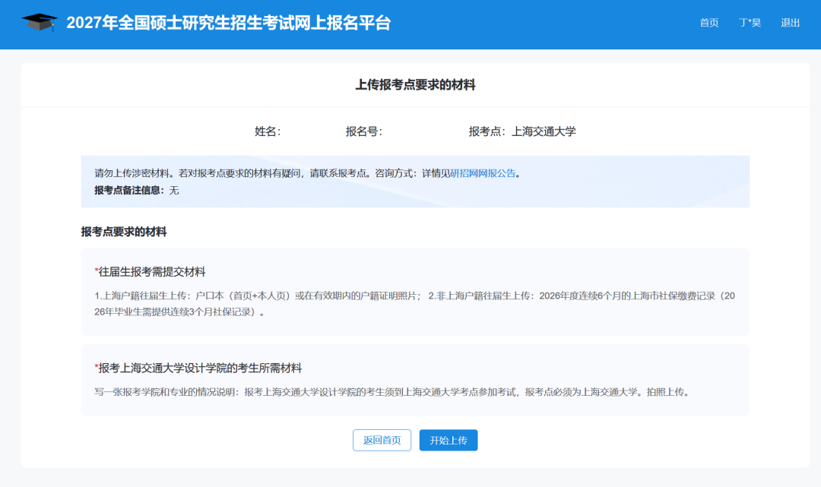Viewport: 821px width, 487px height.
Task: Click the 报考上海交通大学设计学院的考生所需材料 card title
Action: [x=198, y=368]
